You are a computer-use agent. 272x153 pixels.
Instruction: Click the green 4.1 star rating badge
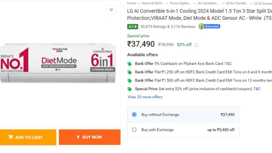[x=133, y=26]
